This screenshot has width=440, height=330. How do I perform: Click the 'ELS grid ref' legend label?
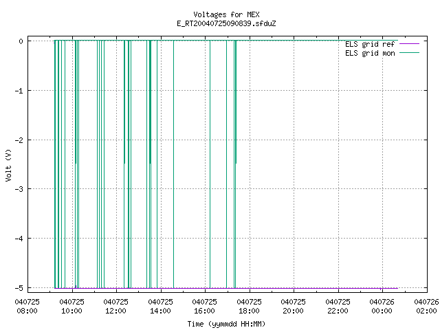(x=370, y=44)
